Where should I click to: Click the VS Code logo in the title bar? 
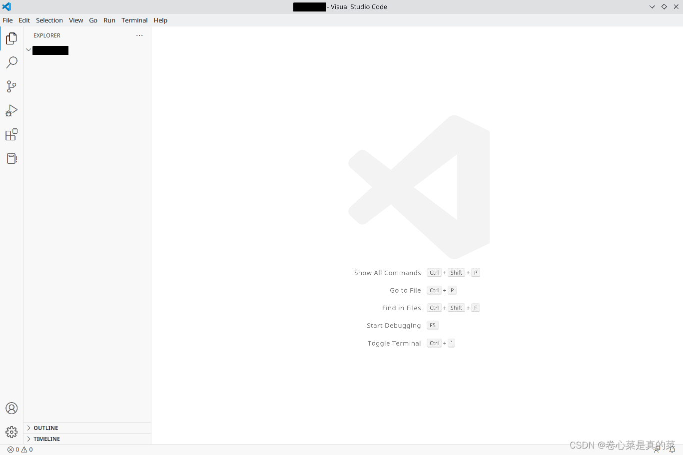click(x=6, y=6)
